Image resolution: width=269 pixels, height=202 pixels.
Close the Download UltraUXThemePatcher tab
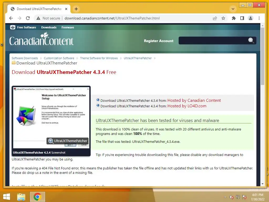[66, 9]
